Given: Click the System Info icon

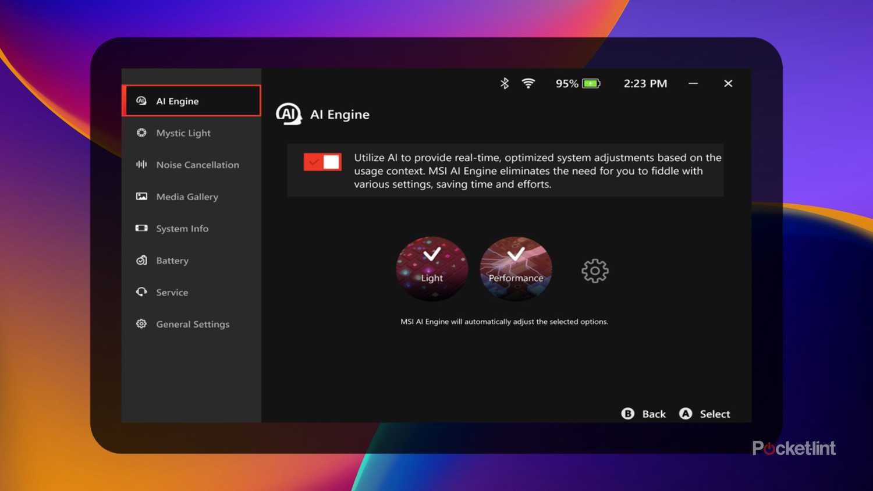Looking at the screenshot, I should [x=141, y=228].
